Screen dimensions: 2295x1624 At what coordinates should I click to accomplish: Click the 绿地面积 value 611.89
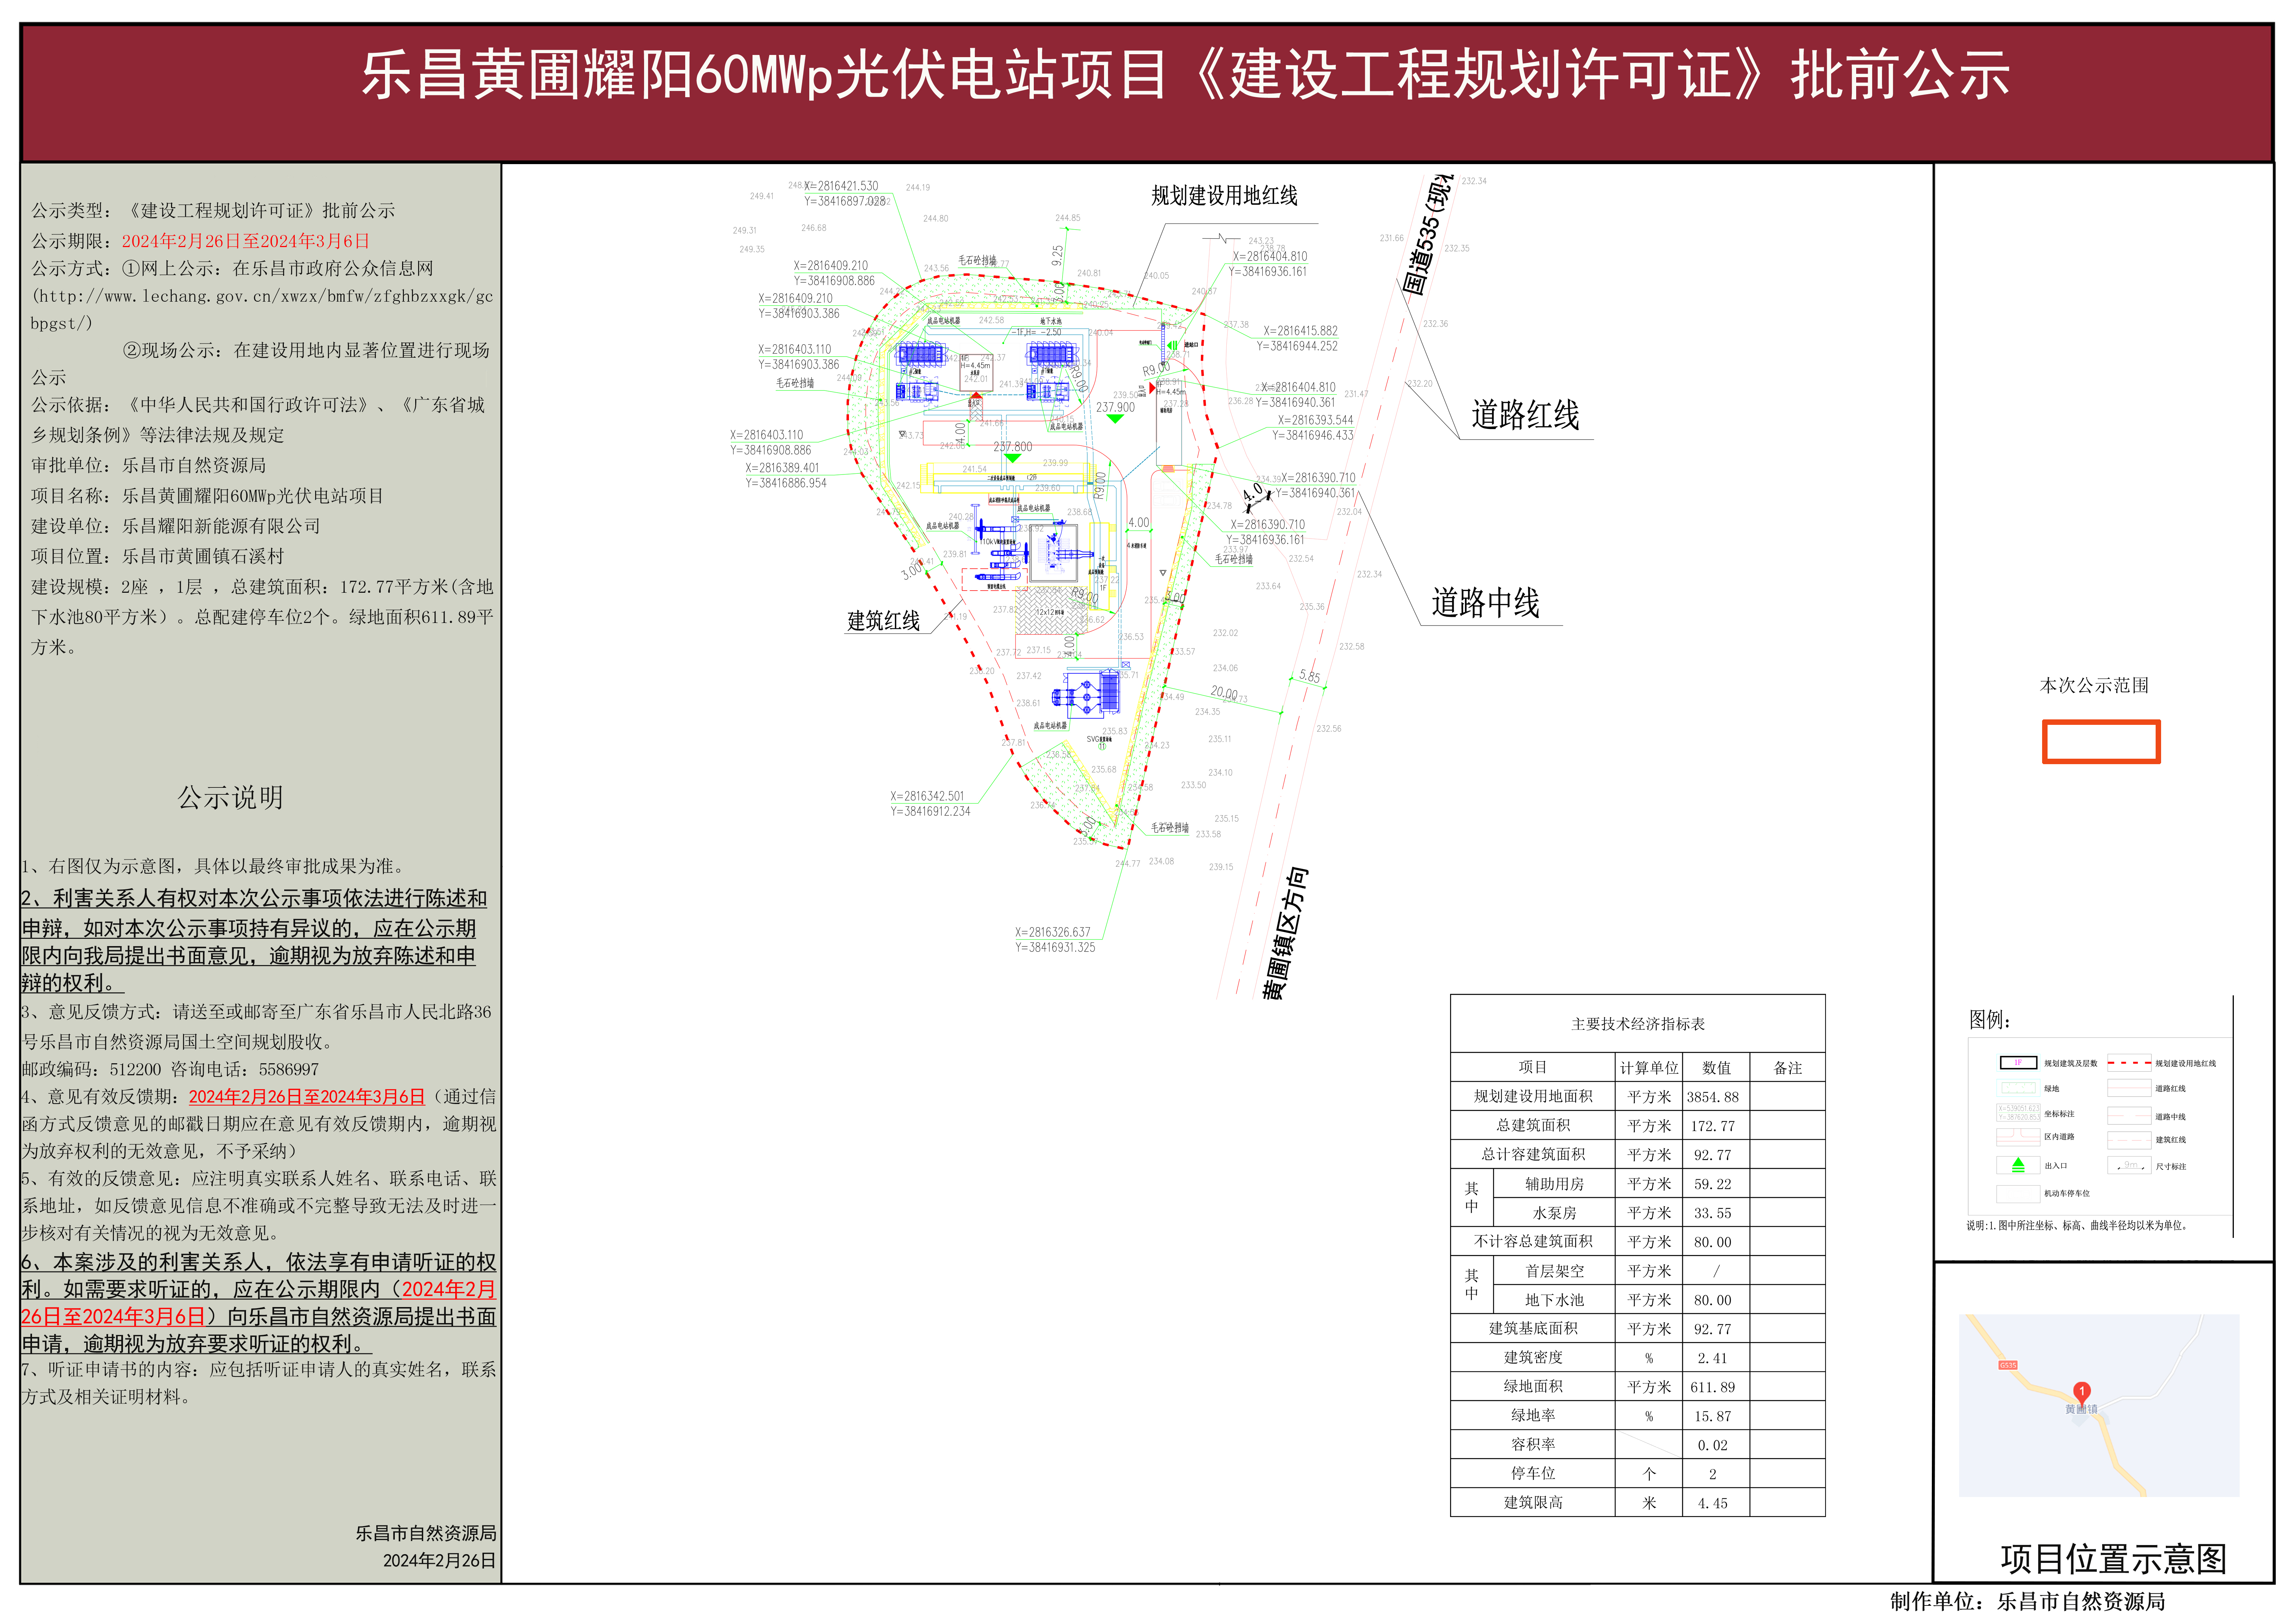[x=1713, y=1387]
